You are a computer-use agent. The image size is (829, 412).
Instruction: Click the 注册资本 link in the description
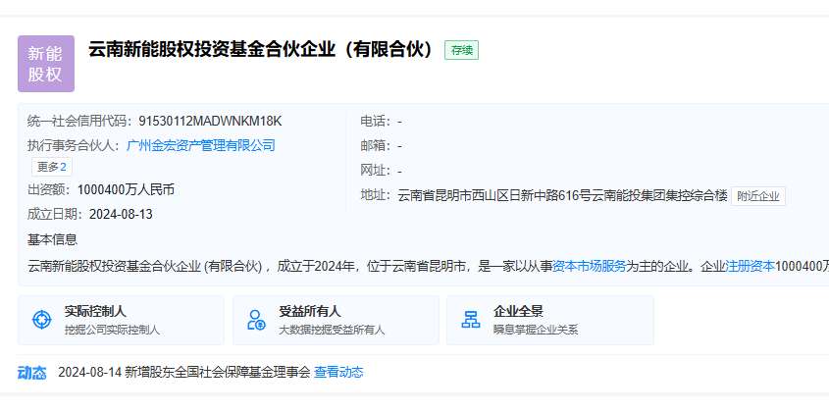[x=751, y=265]
